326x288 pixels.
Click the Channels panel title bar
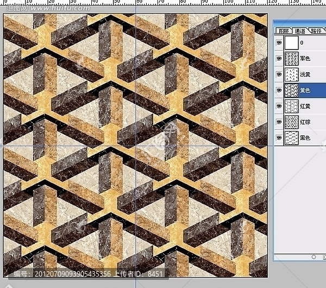[299, 23]
